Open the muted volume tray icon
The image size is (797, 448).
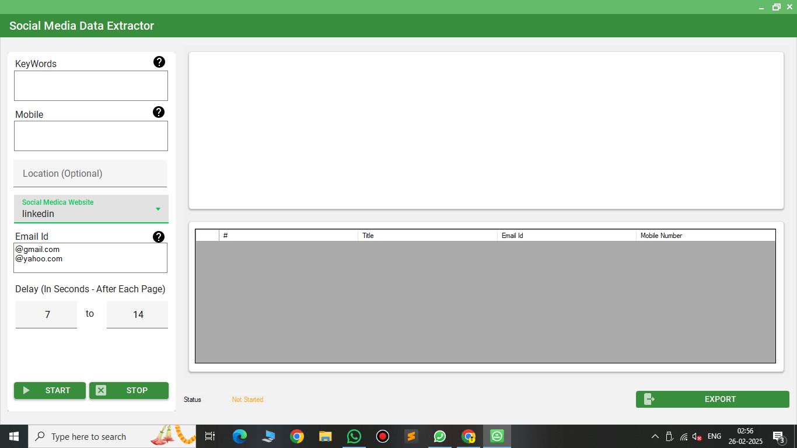tap(697, 436)
